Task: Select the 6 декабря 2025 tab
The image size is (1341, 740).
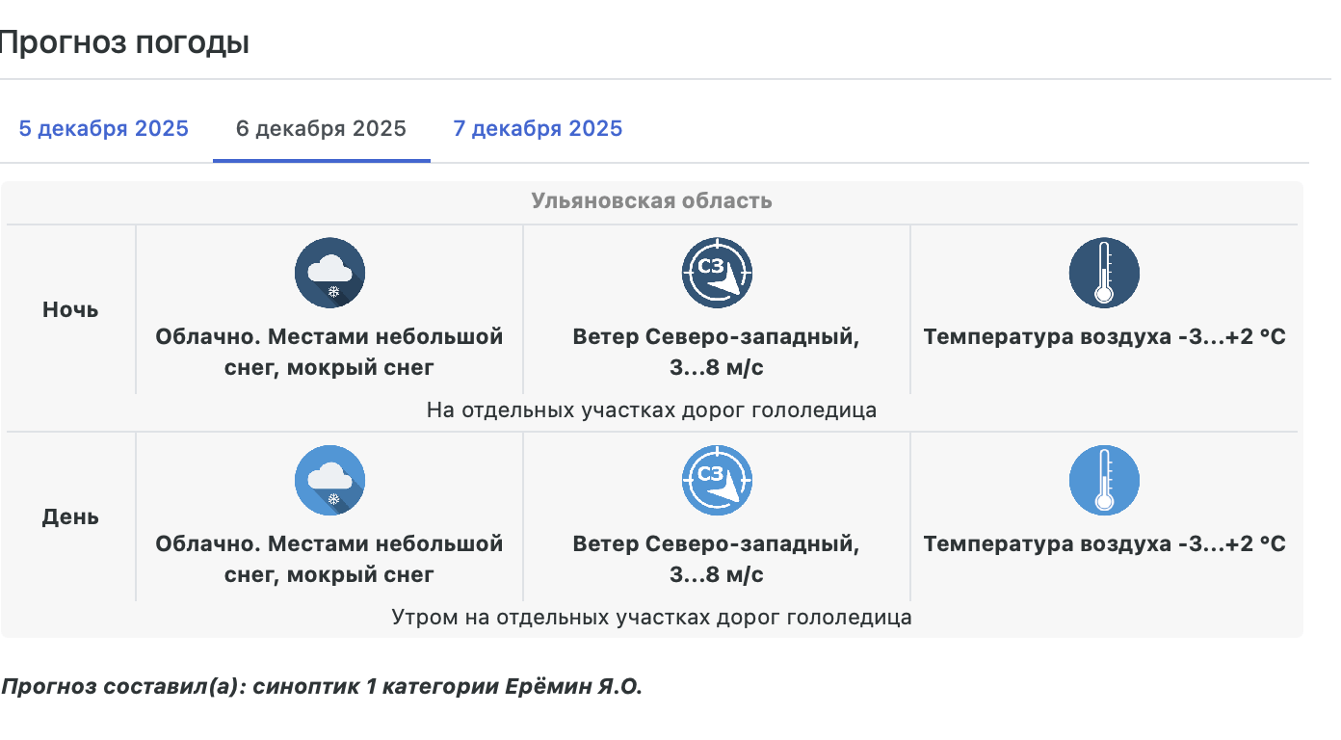Action: pos(321,129)
